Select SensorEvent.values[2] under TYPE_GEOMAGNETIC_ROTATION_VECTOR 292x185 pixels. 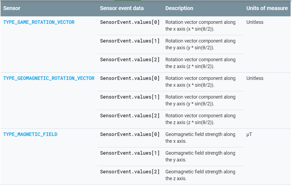click(130, 116)
